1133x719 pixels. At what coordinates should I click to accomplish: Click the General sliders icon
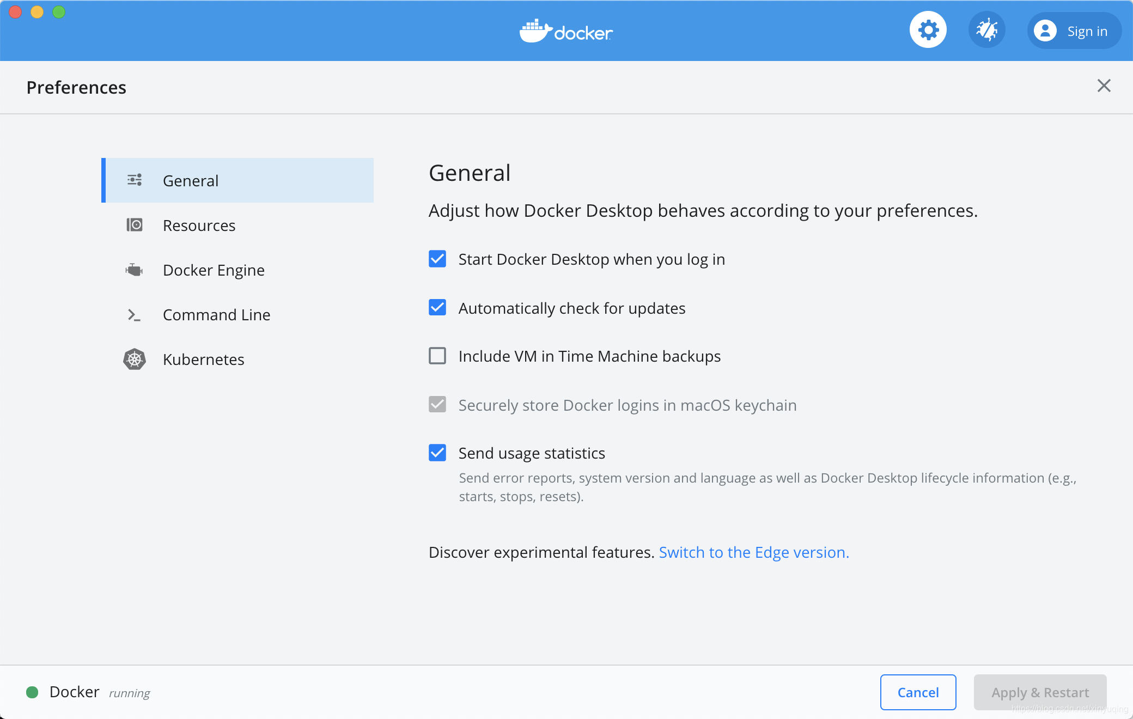tap(135, 180)
